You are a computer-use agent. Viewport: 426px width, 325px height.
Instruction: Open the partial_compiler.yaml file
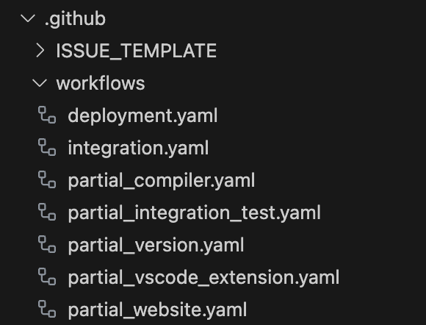tap(162, 181)
